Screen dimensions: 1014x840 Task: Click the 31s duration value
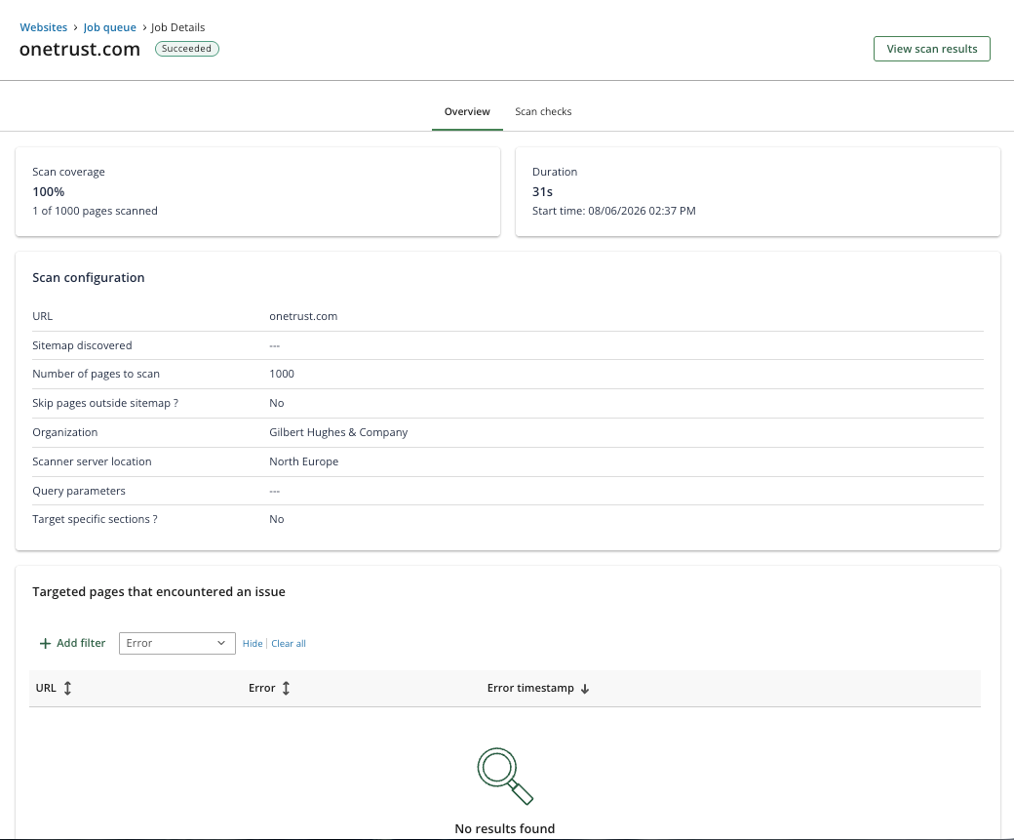(542, 191)
